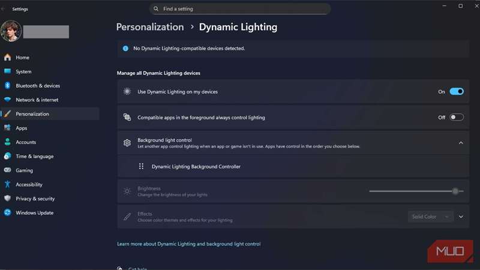Image resolution: width=480 pixels, height=270 pixels.
Task: Open Learn more about Dynamic Lighting link
Action: pos(188,244)
